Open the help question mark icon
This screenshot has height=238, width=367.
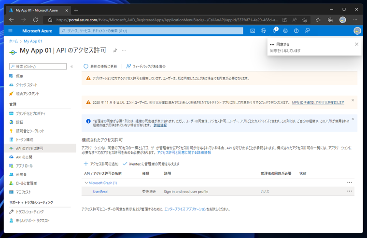(296, 31)
